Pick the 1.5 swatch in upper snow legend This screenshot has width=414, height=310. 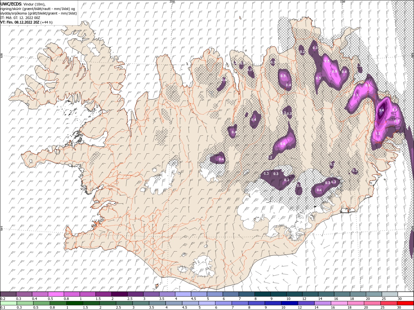[103, 294]
